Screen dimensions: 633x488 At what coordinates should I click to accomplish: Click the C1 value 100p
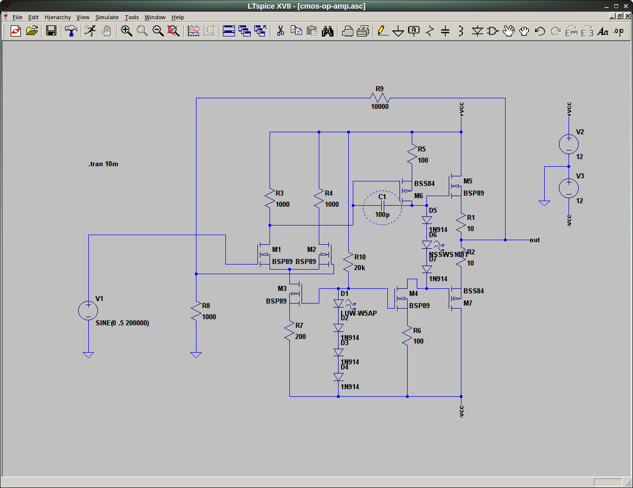[382, 215]
